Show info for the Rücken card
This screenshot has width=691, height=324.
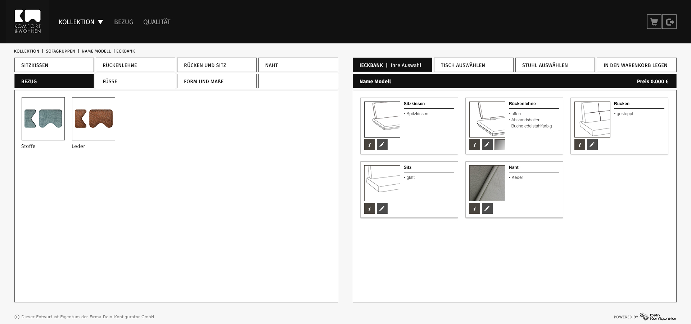(x=580, y=145)
